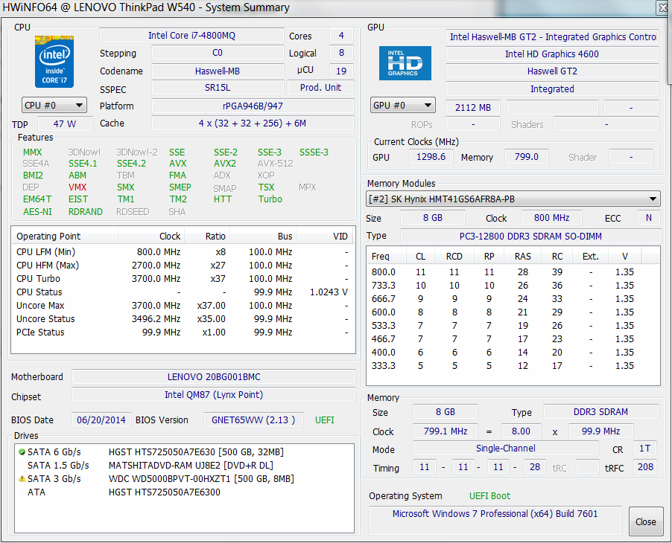Click the LENOVO 20BG001BMC motherboard field
The height and width of the screenshot is (543, 672).
coord(213,377)
